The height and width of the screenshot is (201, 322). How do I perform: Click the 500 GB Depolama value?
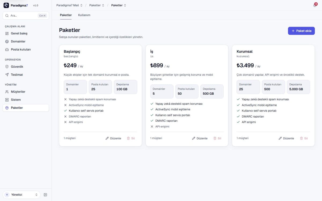coord(208,94)
